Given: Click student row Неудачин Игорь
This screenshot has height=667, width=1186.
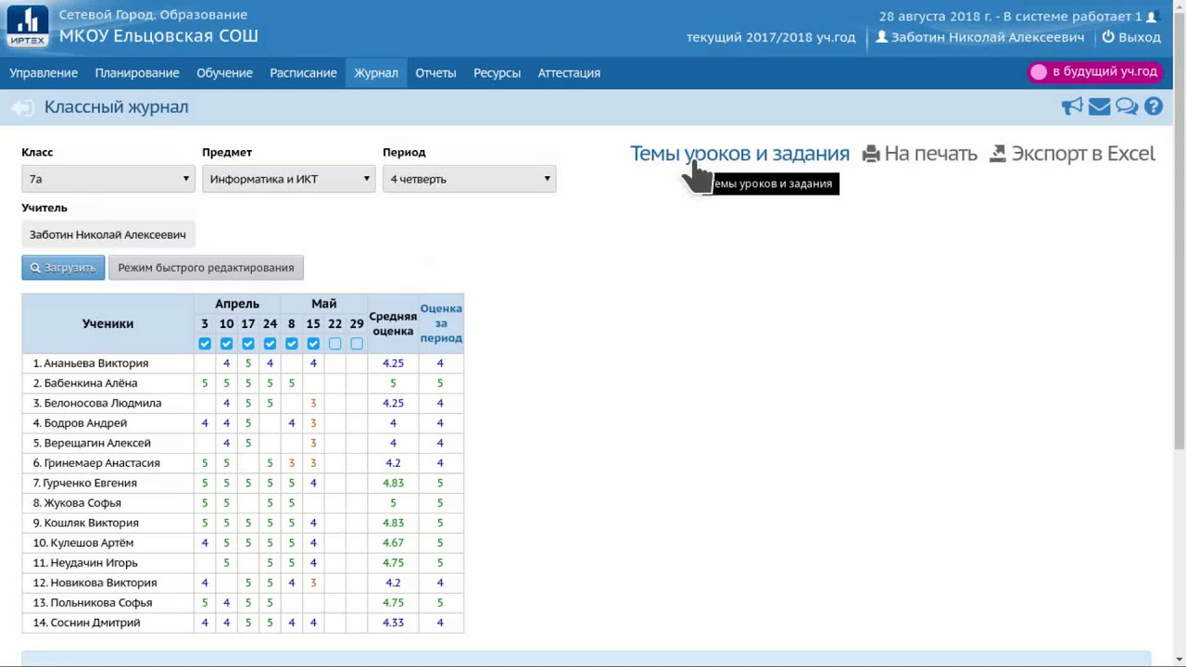Looking at the screenshot, I should point(243,562).
